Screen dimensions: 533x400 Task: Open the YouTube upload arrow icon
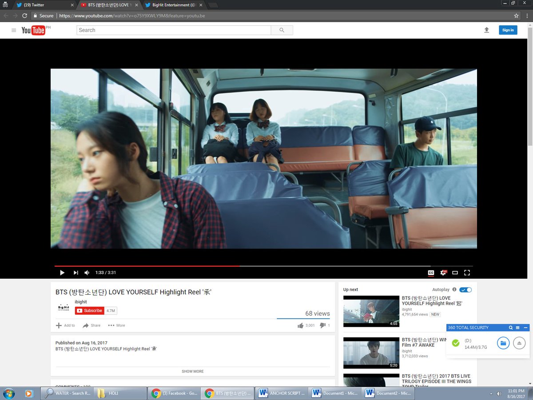[486, 30]
